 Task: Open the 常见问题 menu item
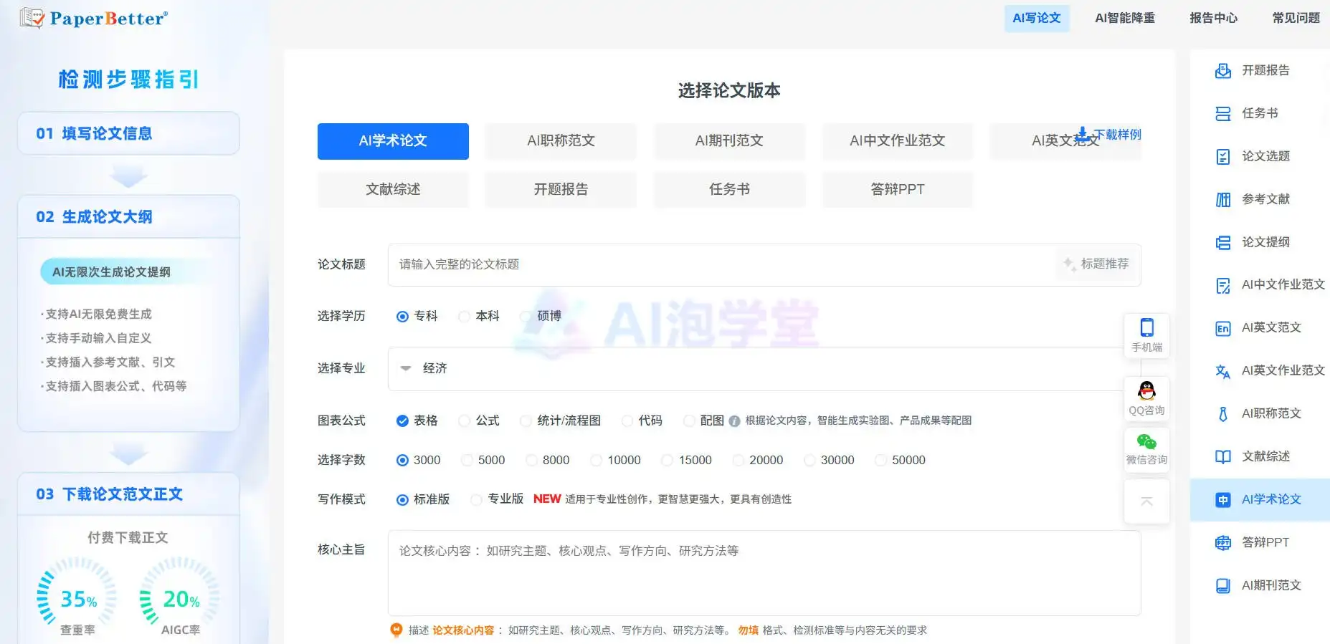[x=1296, y=18]
